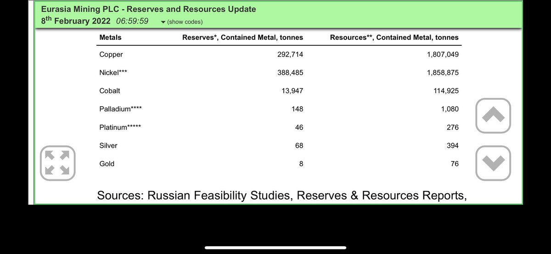
Task: Select Gold reserves value 8
Action: click(301, 163)
